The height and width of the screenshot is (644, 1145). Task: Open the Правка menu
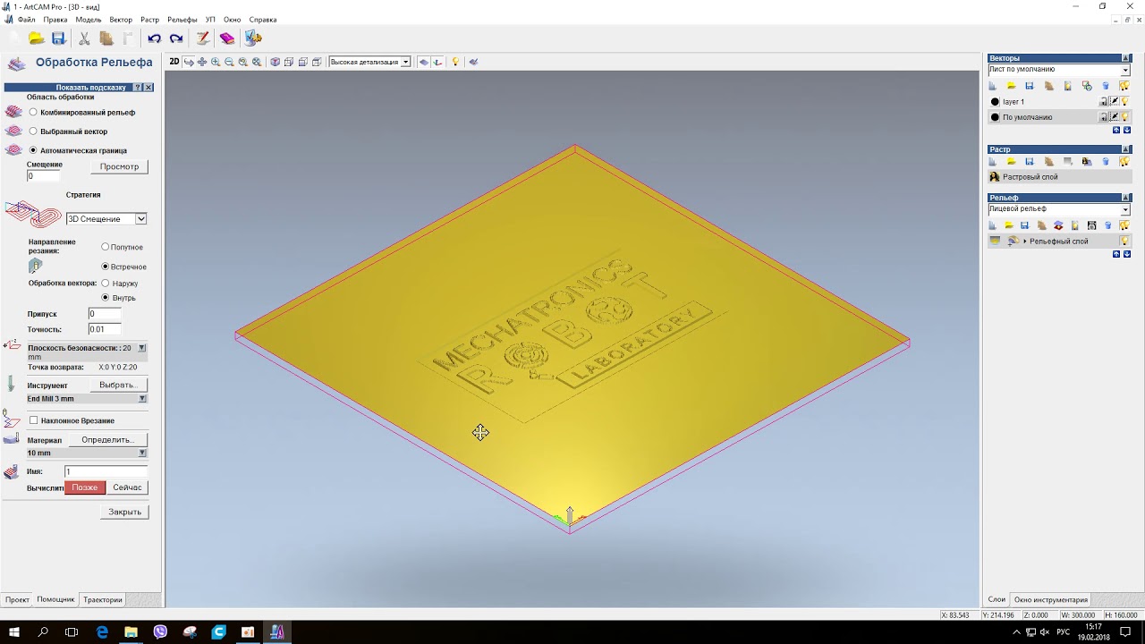click(x=55, y=20)
